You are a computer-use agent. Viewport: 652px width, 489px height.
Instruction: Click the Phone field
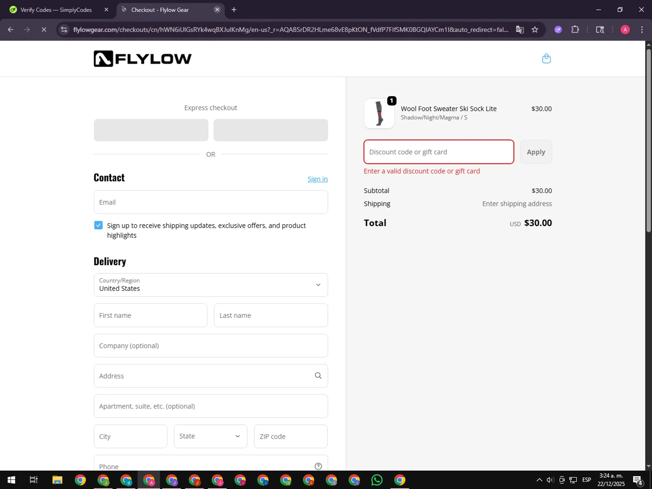coord(211,463)
